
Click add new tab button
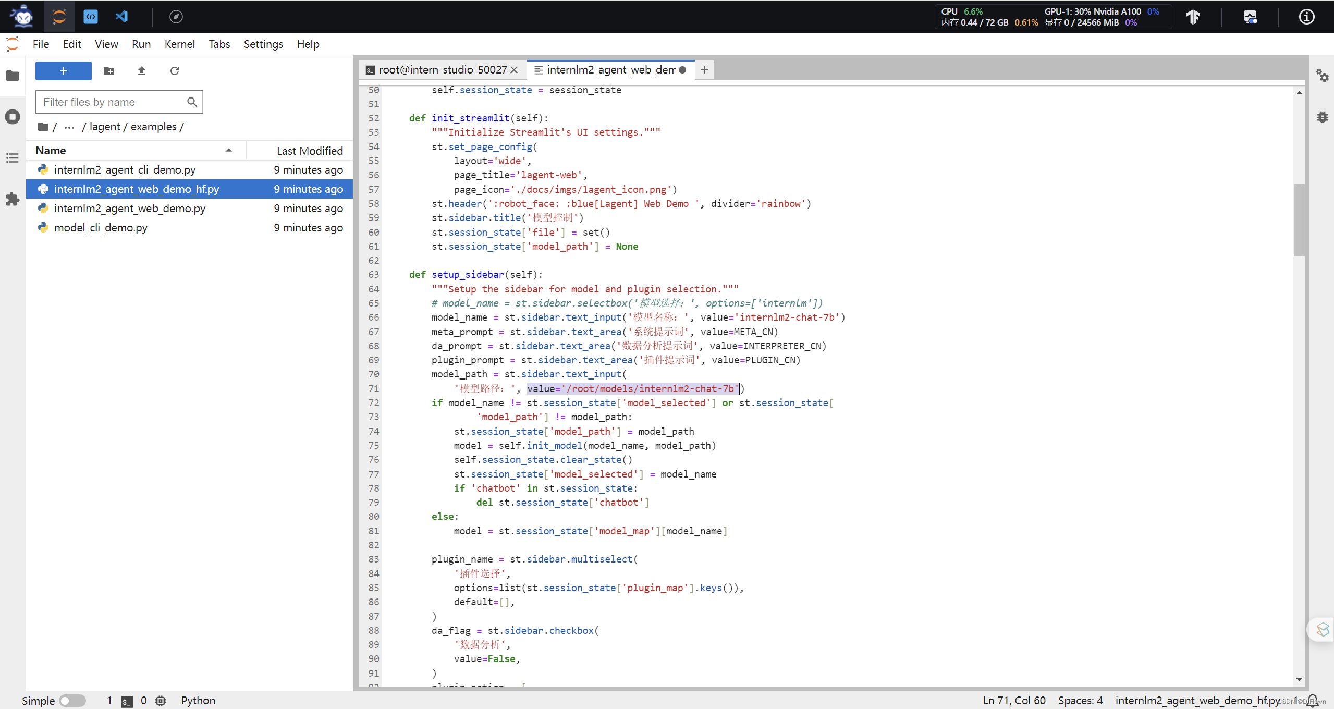pyautogui.click(x=705, y=69)
